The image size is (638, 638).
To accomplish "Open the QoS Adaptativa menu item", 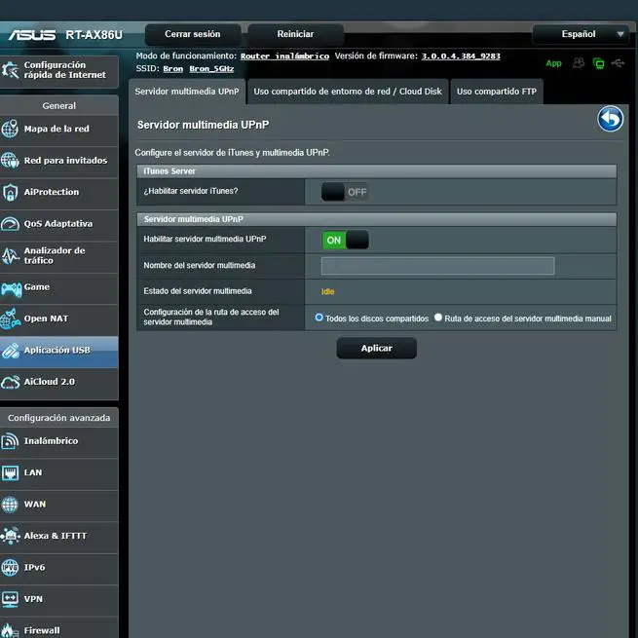I will [x=59, y=224].
